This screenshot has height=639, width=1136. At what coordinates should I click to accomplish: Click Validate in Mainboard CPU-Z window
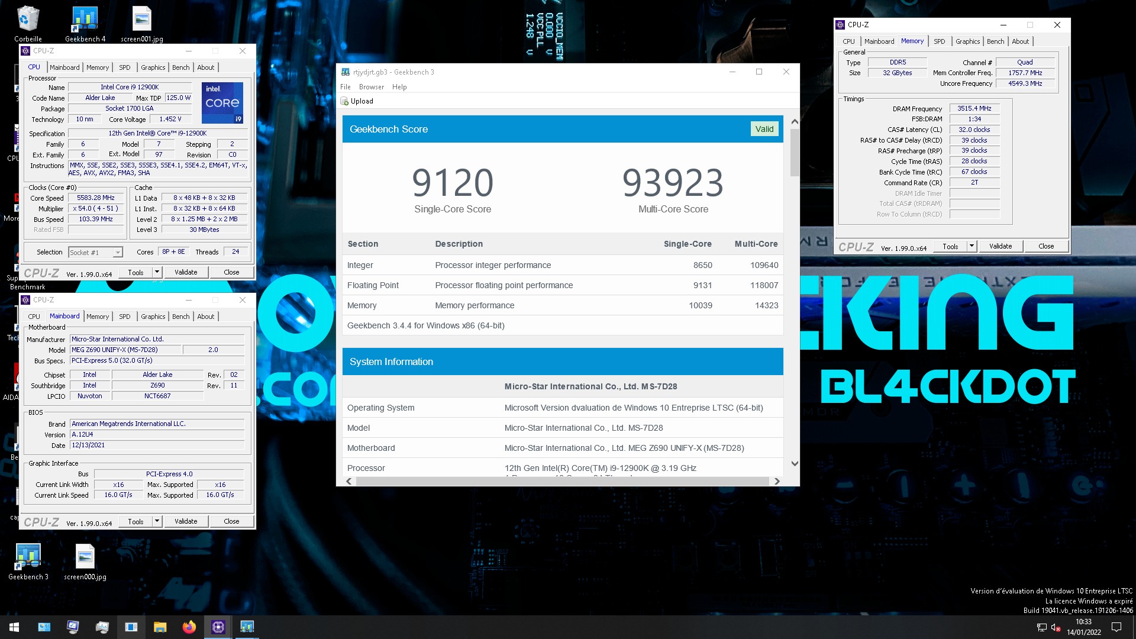(186, 521)
